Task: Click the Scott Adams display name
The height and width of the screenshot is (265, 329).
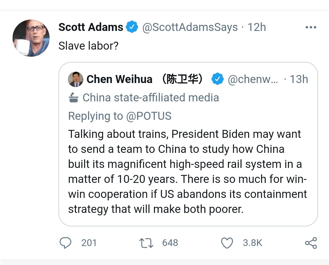Action: click(x=91, y=27)
